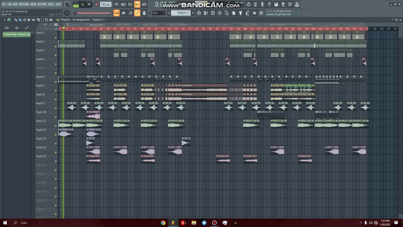Open the shopping cart content library
Screen dimensions: 403x227
(x=261, y=13)
